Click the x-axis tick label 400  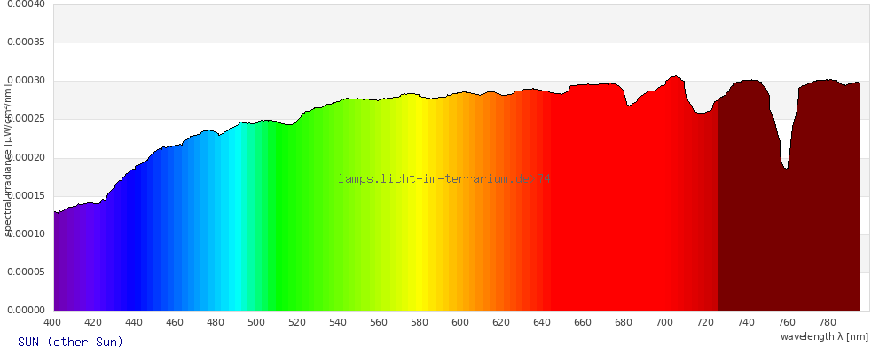(x=52, y=323)
